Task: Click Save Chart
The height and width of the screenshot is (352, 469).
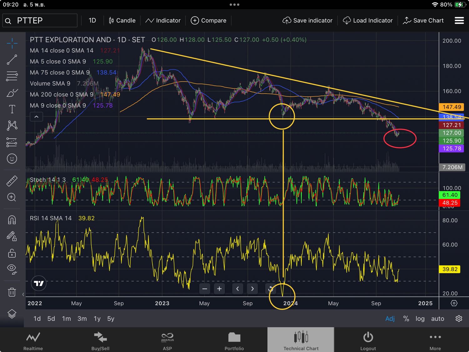Action: (x=423, y=21)
